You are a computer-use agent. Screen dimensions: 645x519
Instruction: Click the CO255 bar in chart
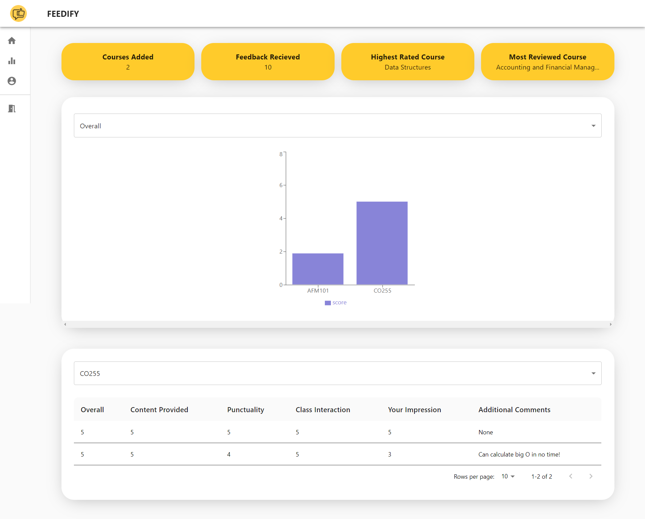[x=382, y=243]
